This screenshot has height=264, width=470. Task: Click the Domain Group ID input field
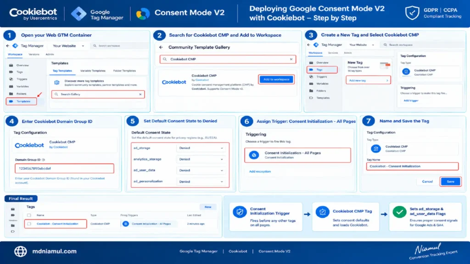(x=64, y=169)
